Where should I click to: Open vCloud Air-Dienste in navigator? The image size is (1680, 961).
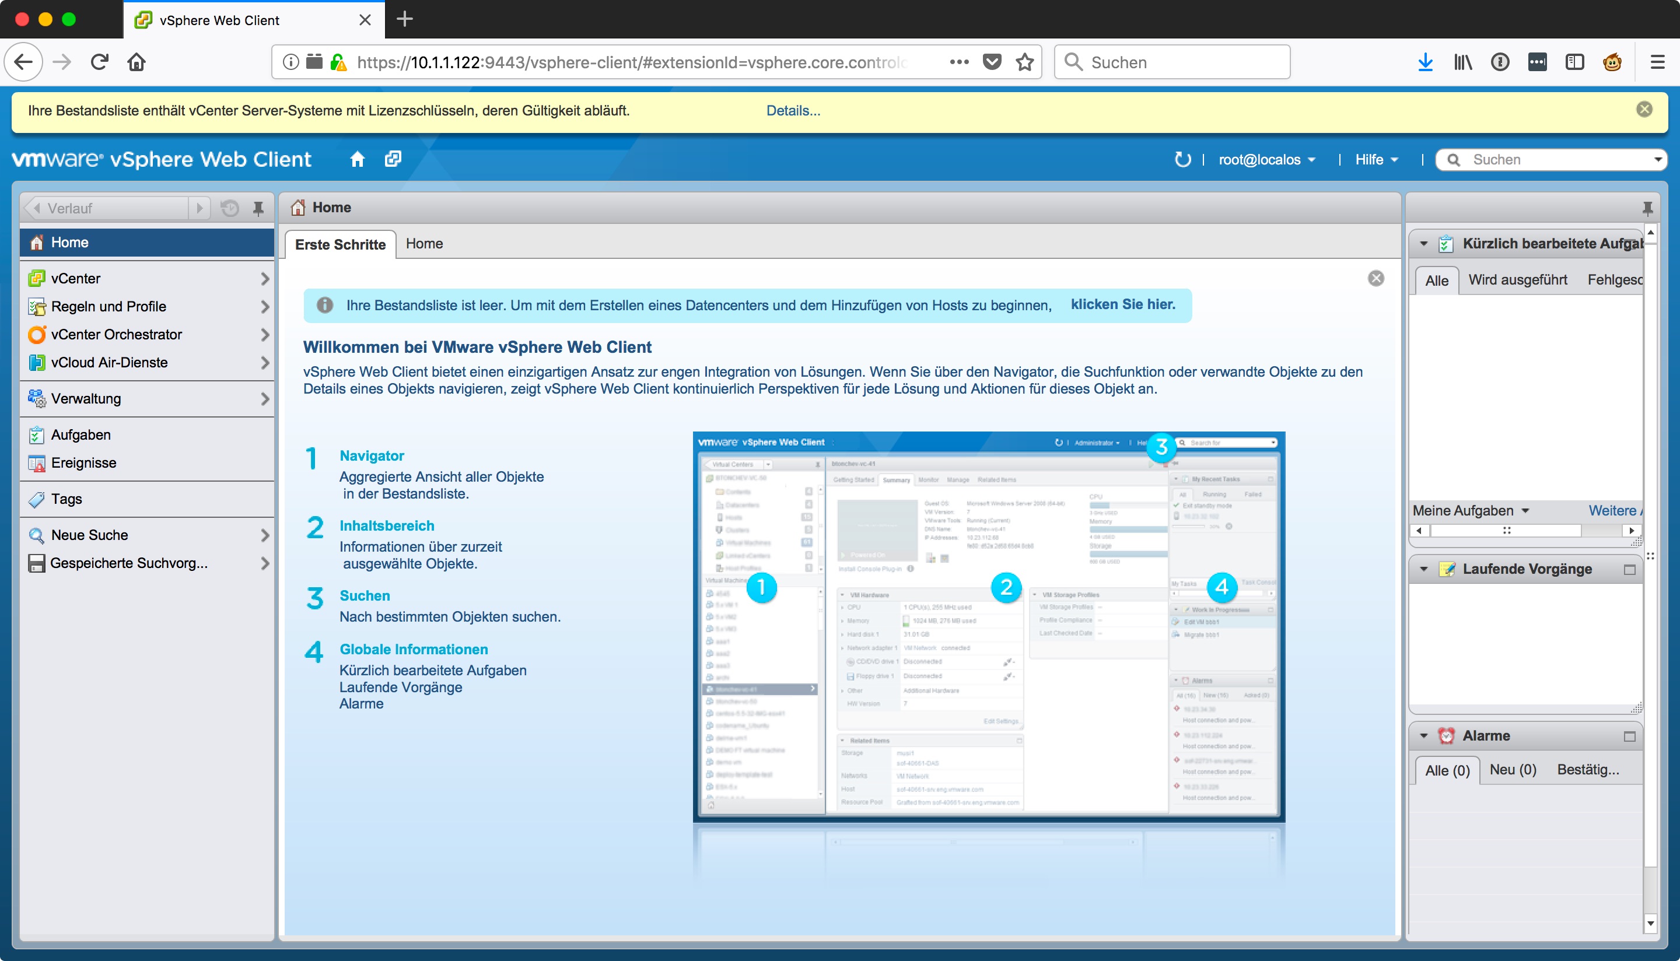click(147, 362)
